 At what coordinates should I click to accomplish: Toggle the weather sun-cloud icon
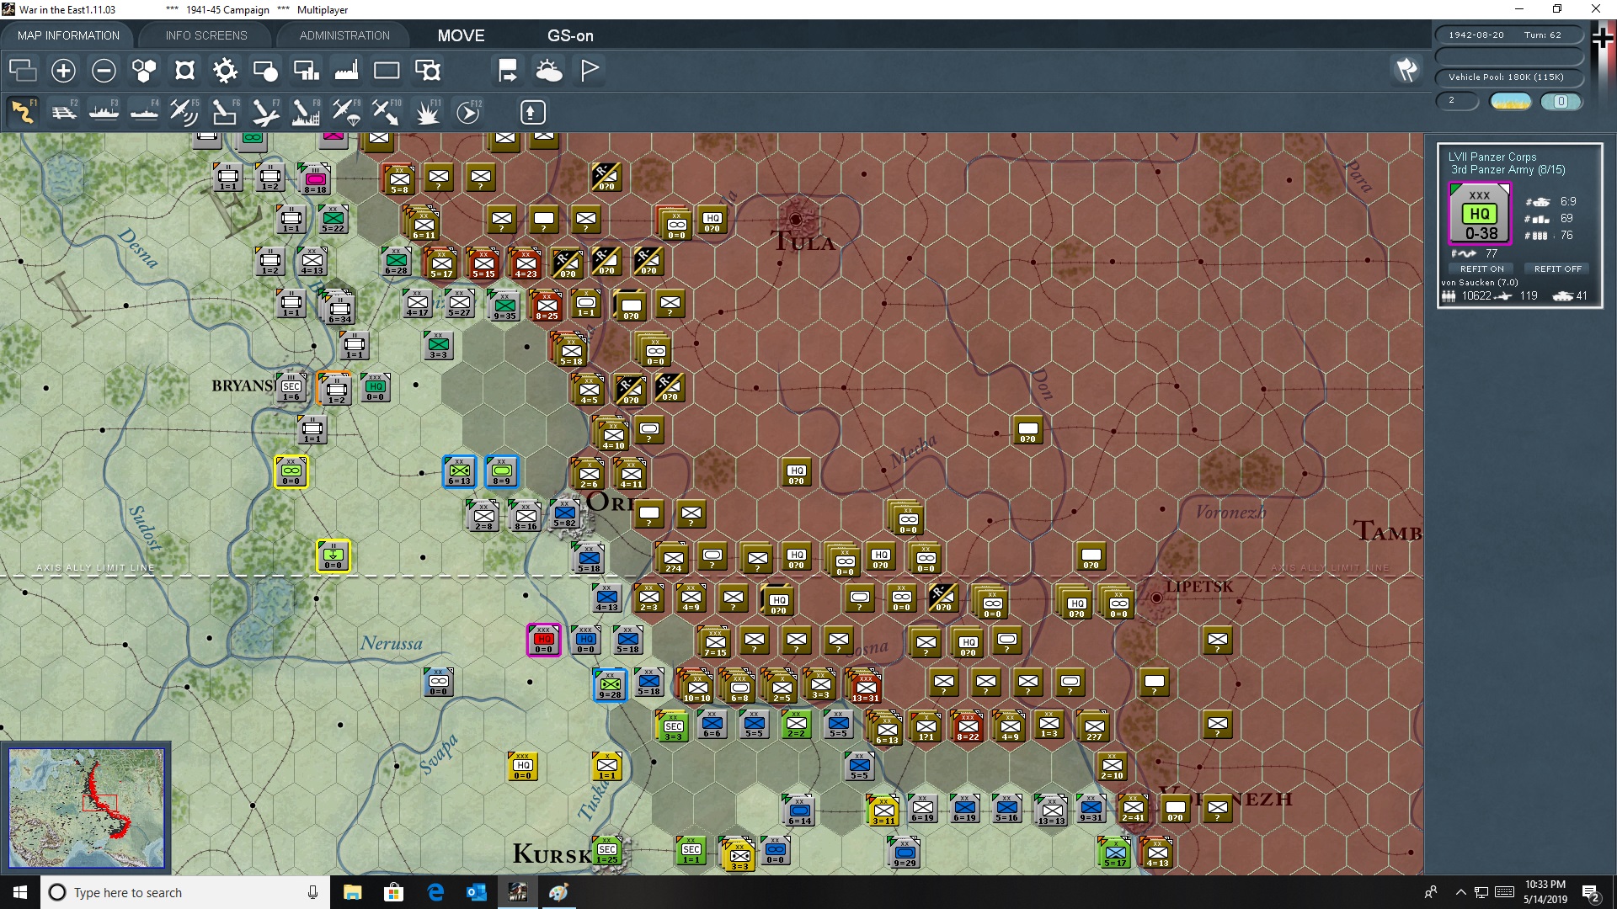(x=549, y=71)
